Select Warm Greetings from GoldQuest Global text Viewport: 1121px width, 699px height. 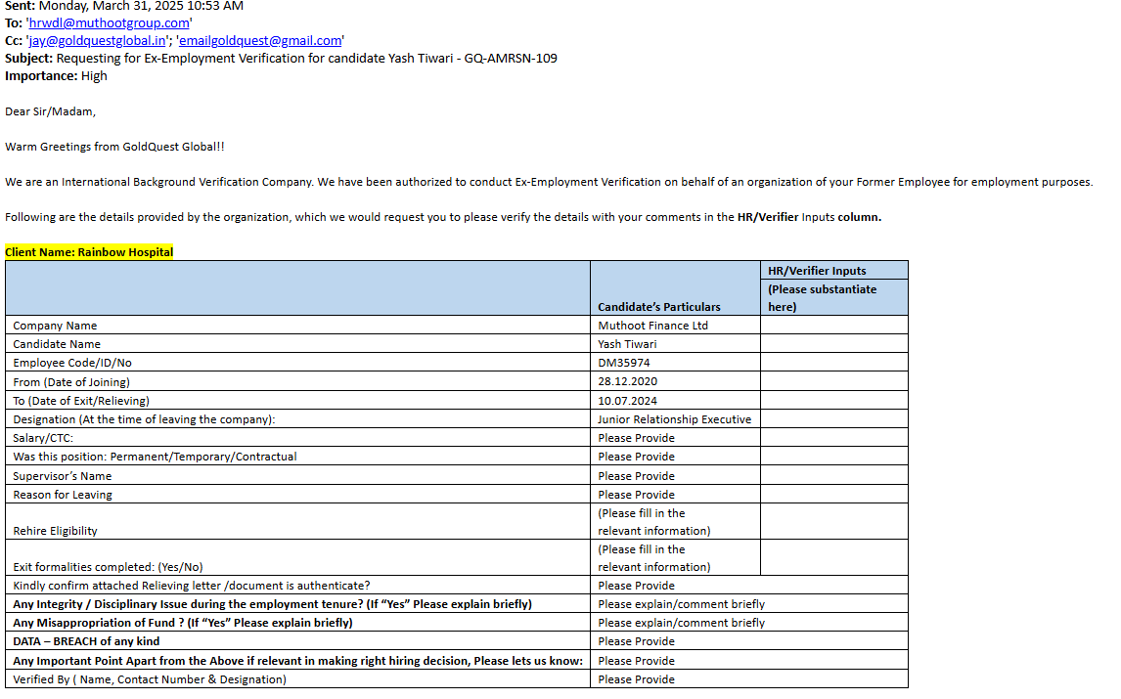tap(114, 147)
